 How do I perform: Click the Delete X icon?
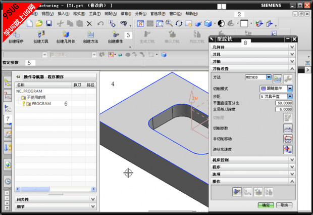point(89,24)
